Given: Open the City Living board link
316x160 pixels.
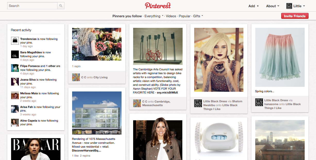Looking at the screenshot, I should point(100,77).
